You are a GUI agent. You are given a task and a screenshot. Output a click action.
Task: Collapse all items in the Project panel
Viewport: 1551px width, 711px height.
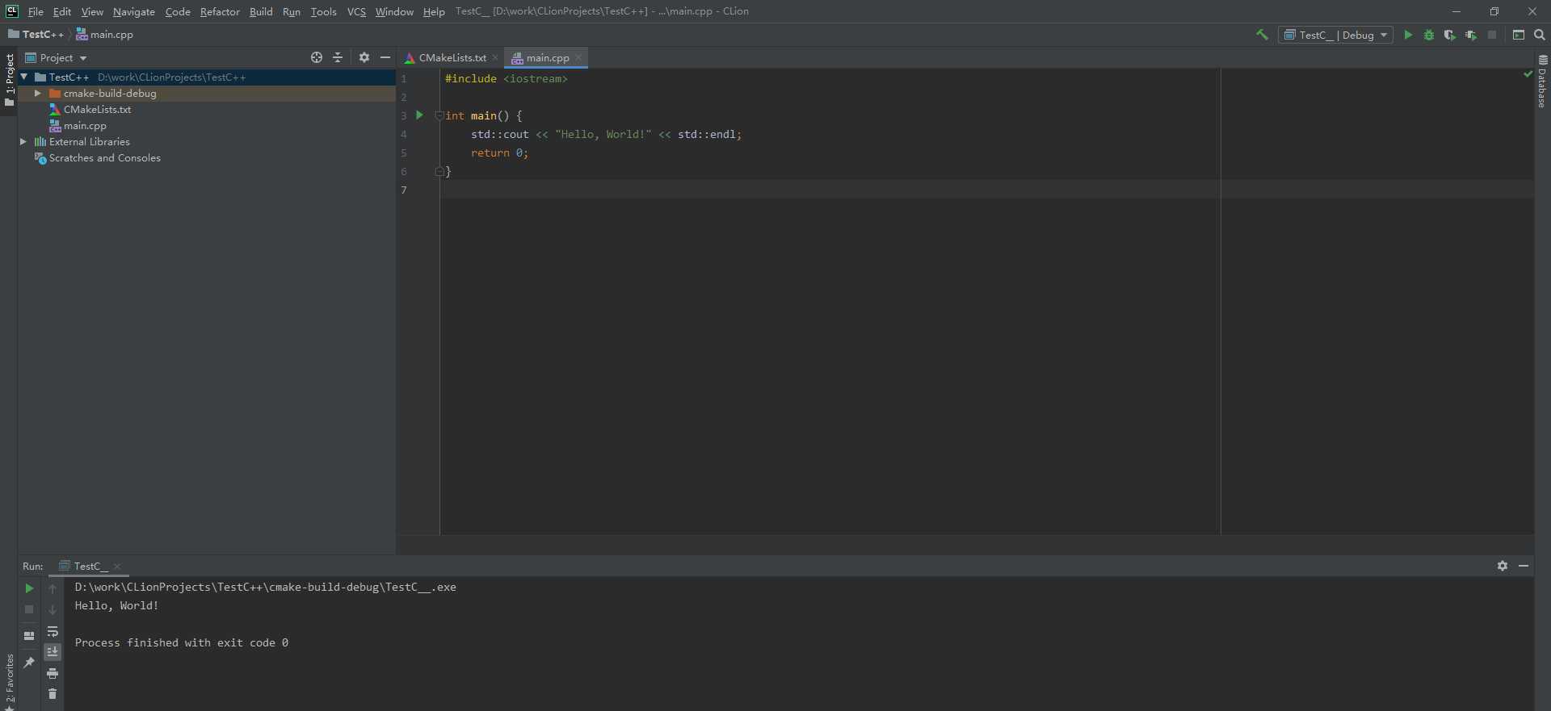[x=338, y=57]
